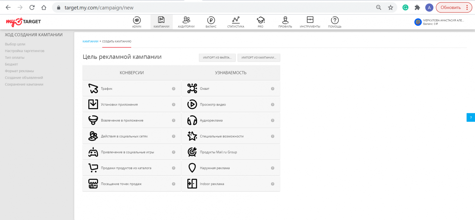Image resolution: width=475 pixels, height=220 pixels.
Task: Open the Помощь question mark icon
Action: click(x=335, y=20)
